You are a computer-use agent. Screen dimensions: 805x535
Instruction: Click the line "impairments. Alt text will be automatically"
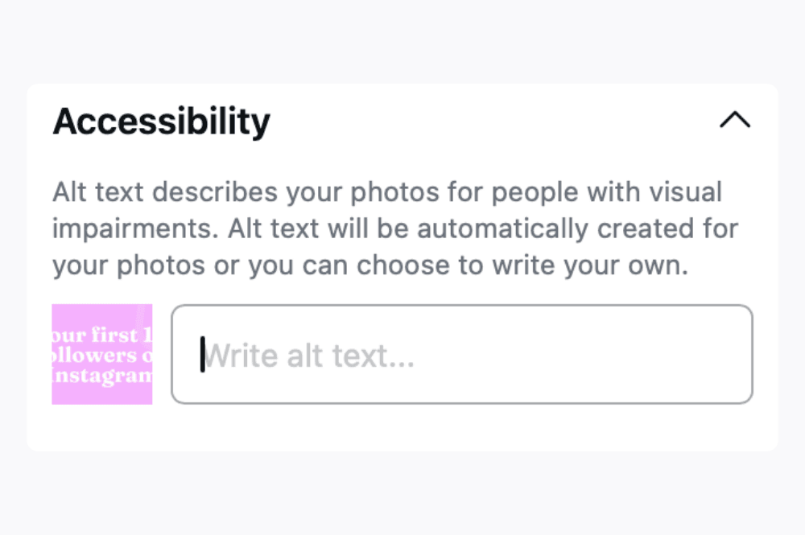coord(322,229)
